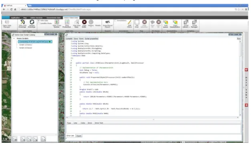Select Script 1 (Class1) in catalog

(26, 45)
